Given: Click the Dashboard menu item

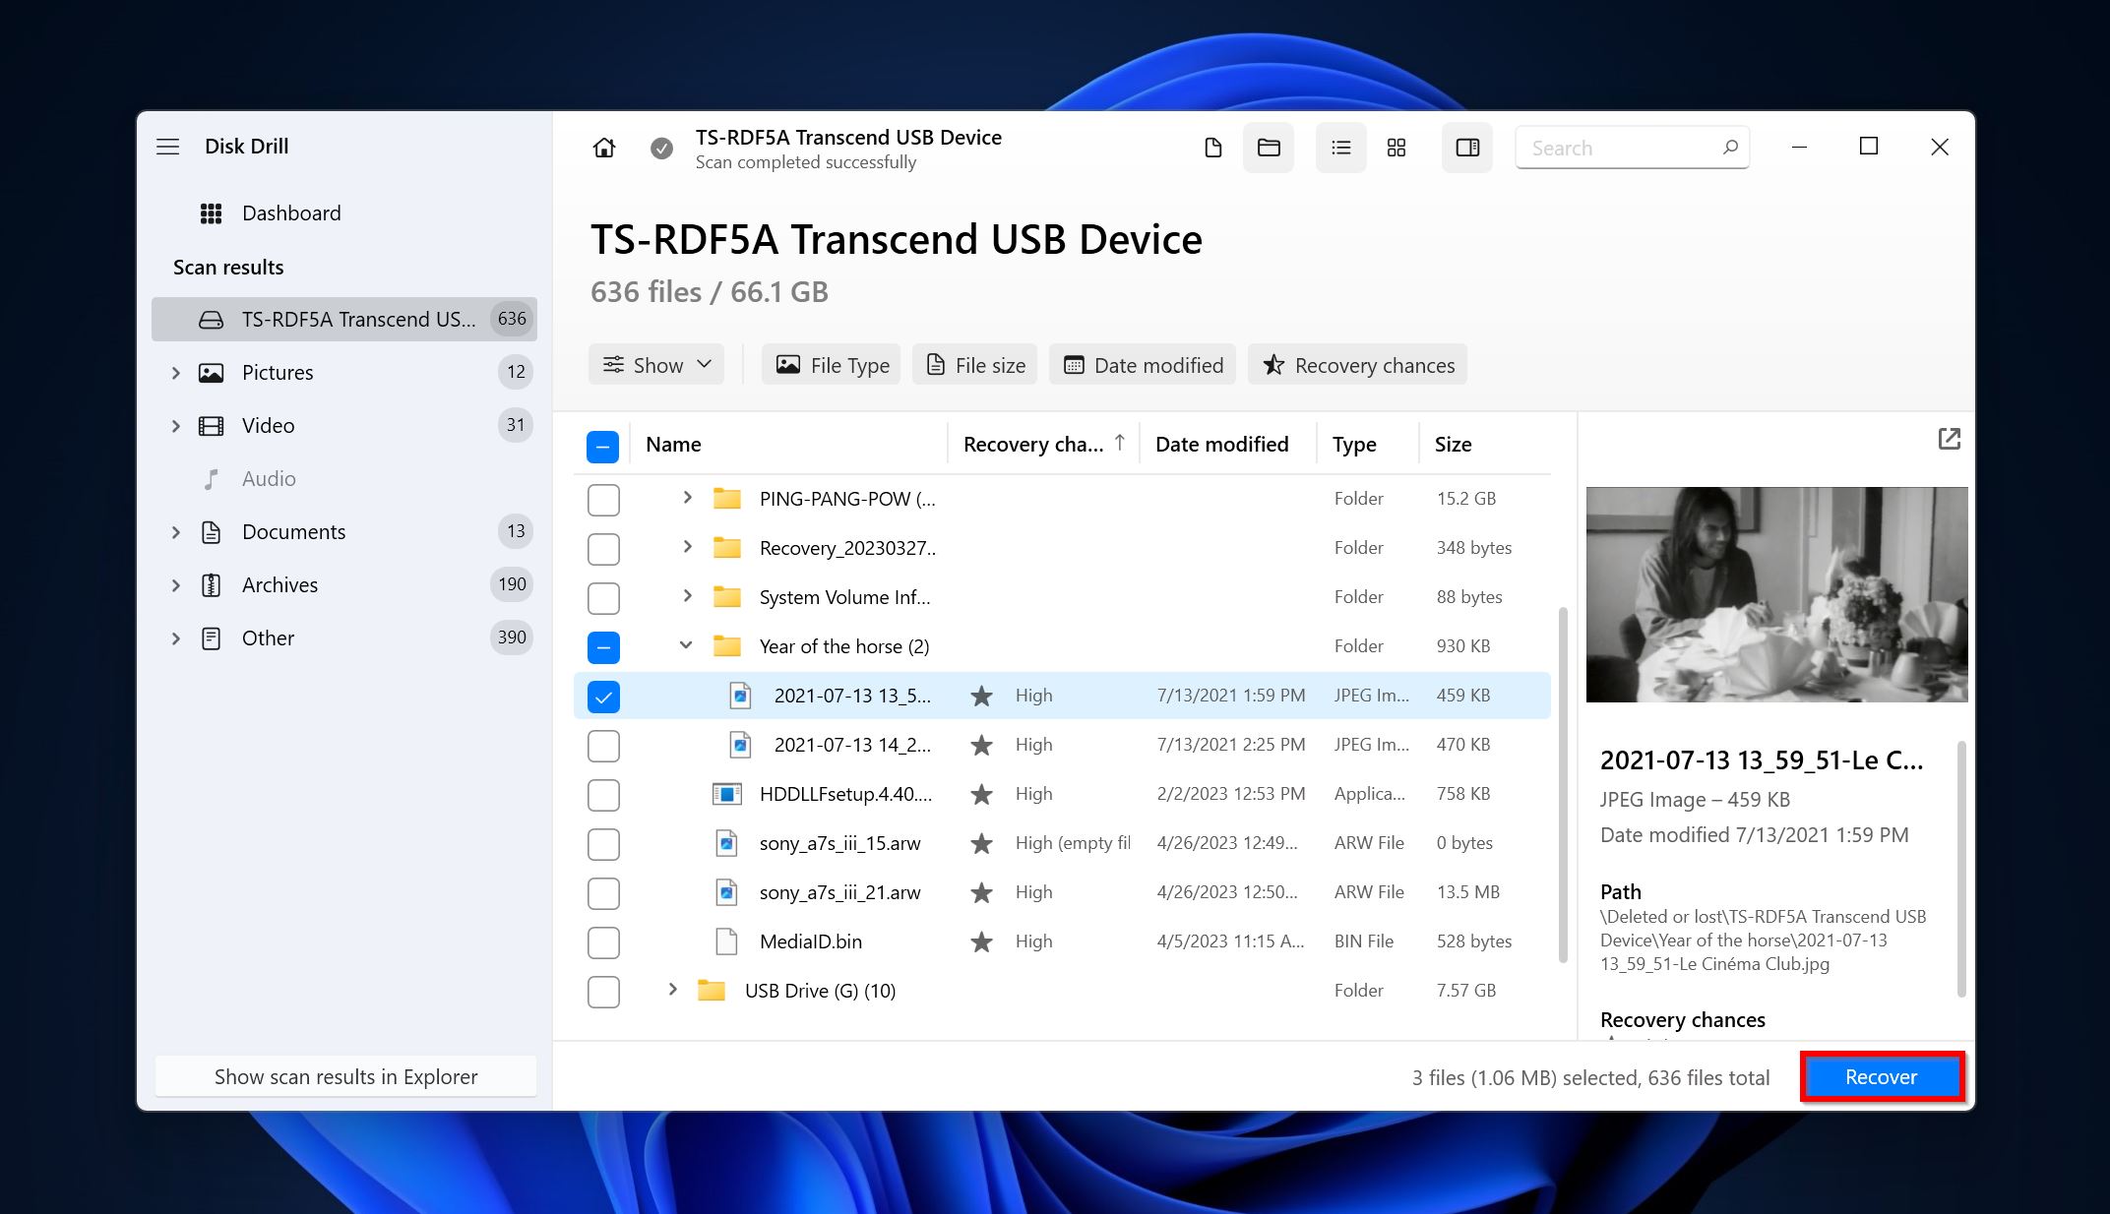Looking at the screenshot, I should pos(290,212).
